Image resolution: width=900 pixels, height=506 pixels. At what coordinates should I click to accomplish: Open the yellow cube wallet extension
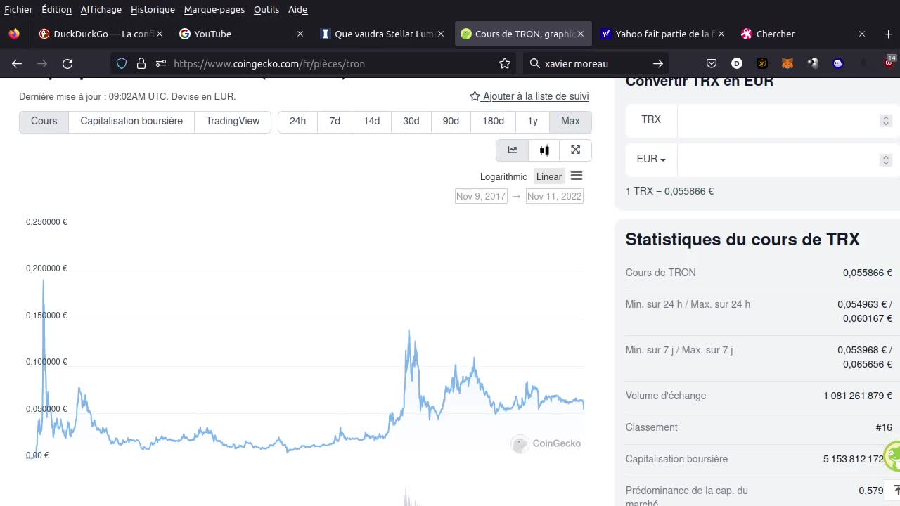pyautogui.click(x=761, y=63)
